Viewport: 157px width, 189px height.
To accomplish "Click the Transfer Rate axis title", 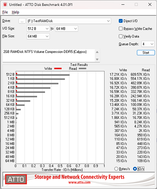I will point(62,170).
